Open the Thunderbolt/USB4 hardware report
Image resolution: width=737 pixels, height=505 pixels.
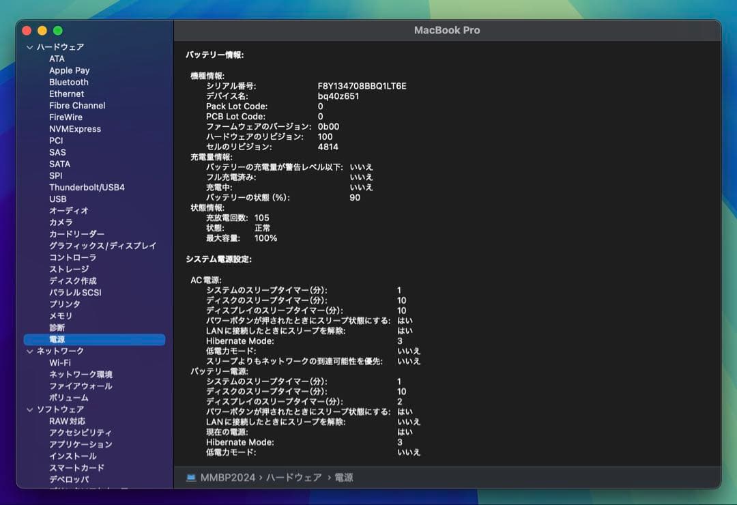91,187
